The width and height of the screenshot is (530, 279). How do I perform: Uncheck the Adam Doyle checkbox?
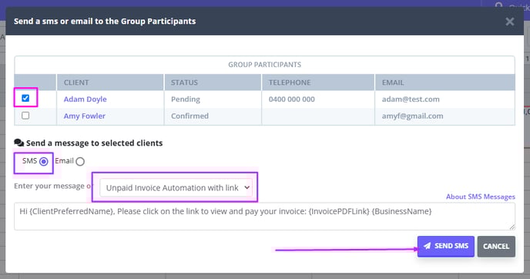coord(25,98)
